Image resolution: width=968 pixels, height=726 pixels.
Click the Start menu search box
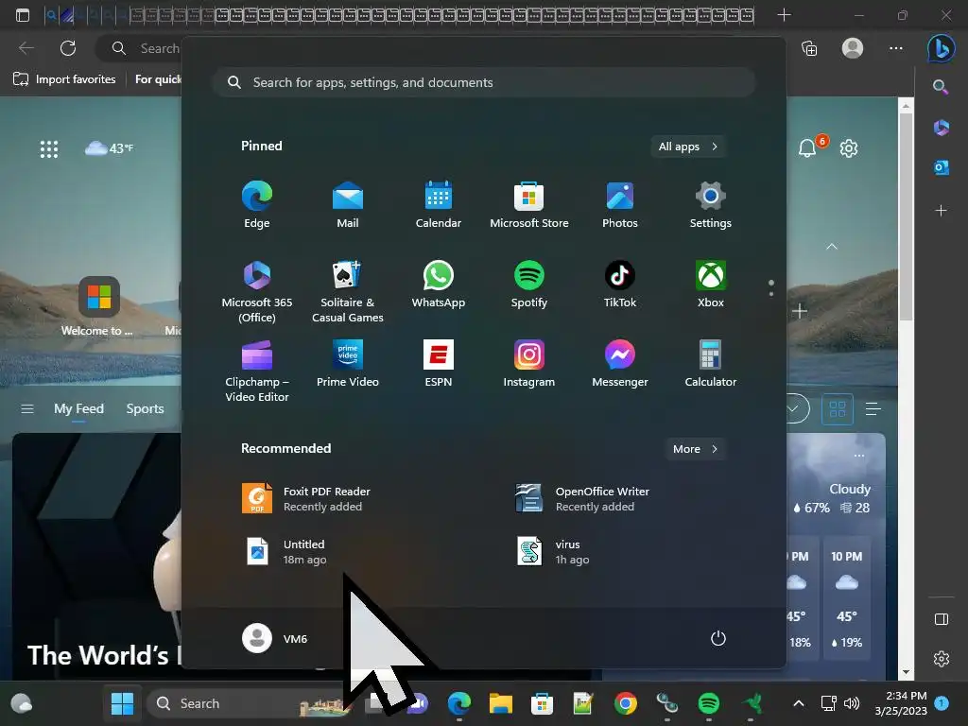point(484,83)
